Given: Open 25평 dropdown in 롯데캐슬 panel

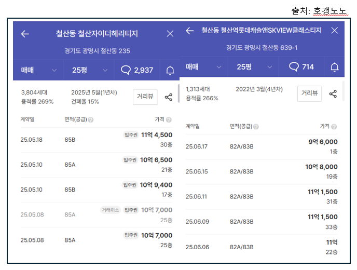Looking at the screenshot, I should point(253,67).
